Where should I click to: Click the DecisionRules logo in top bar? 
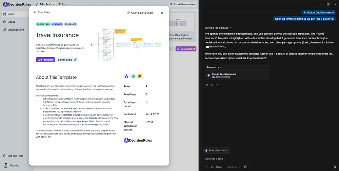tap(17, 4)
